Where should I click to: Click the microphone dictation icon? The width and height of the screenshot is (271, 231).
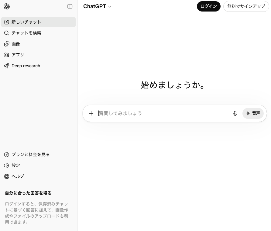(x=235, y=113)
